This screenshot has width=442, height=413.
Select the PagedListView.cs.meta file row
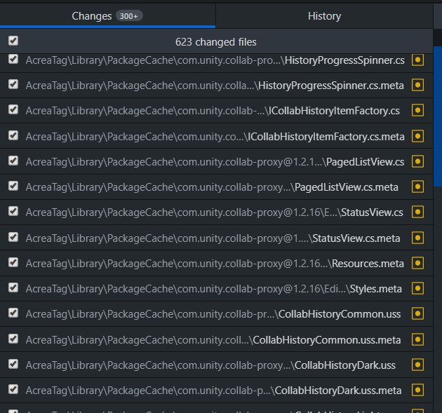(x=216, y=187)
